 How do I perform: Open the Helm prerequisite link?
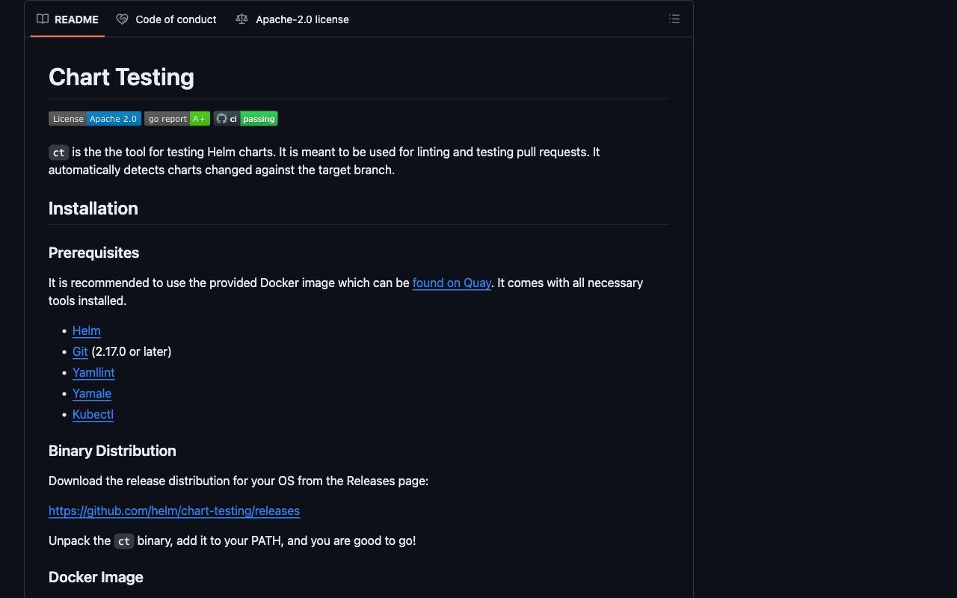pos(87,330)
